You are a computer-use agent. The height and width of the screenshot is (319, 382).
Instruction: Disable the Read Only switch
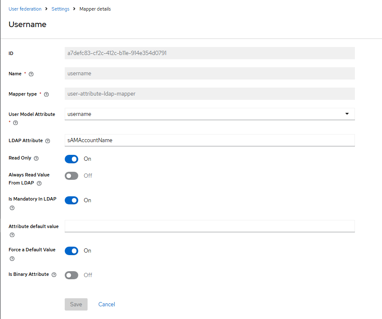(71, 159)
